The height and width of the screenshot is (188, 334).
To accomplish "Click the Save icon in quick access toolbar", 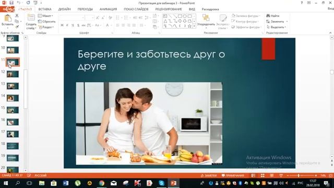I will tap(11, 3).
